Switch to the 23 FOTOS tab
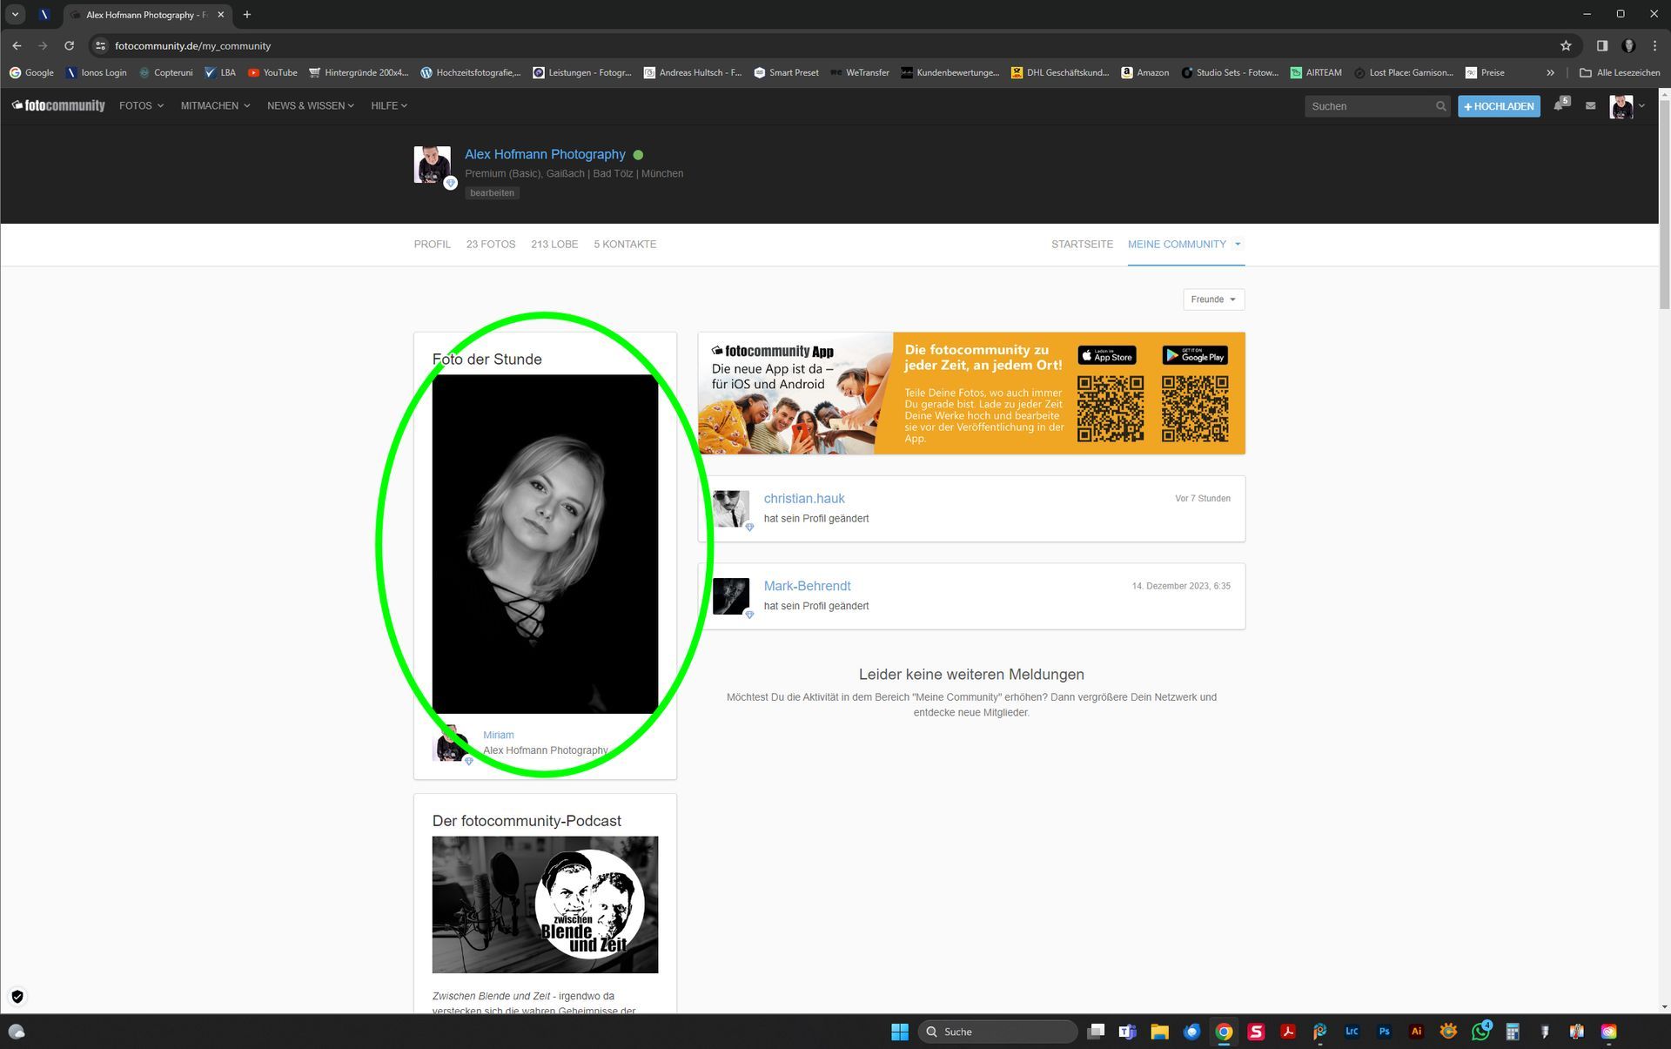The image size is (1671, 1049). point(491,245)
